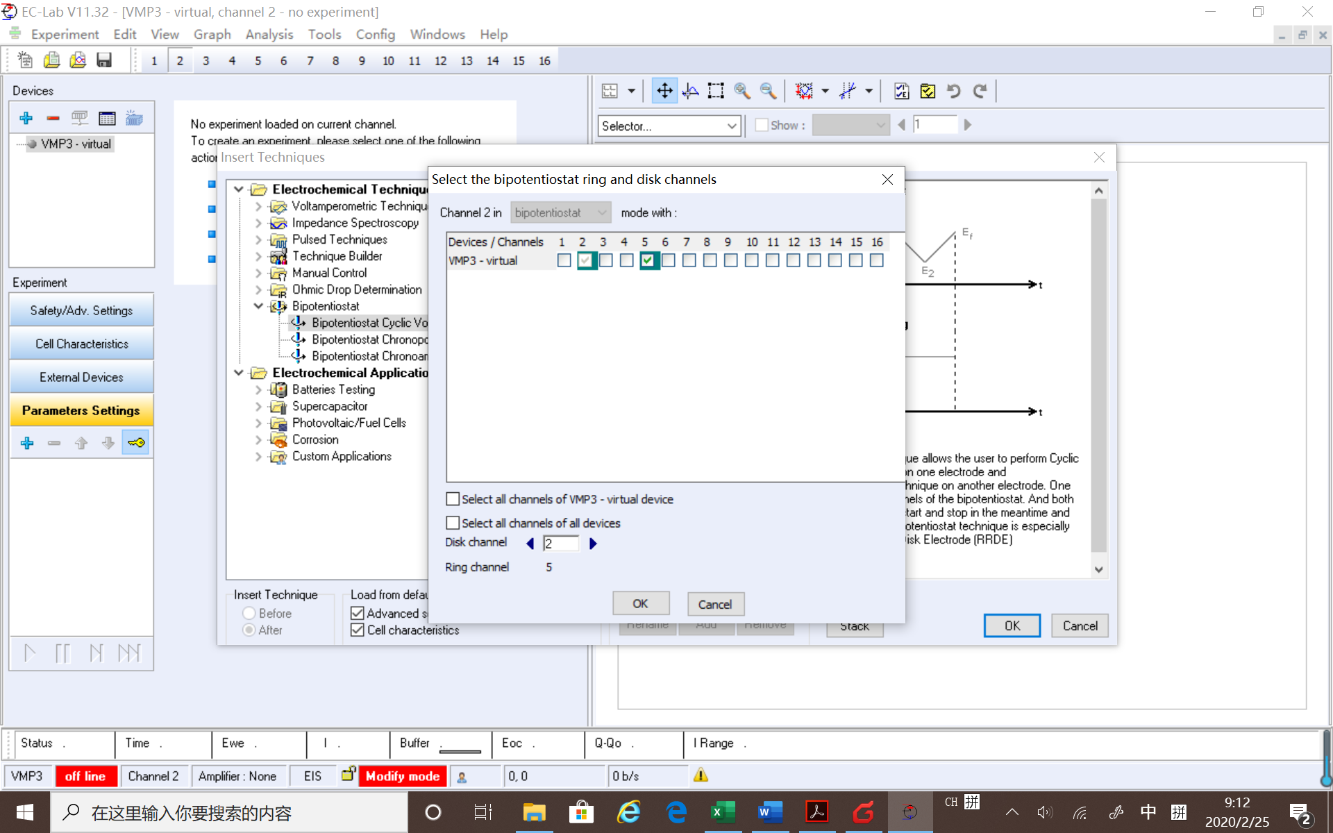
Task: Open Adobe Acrobat from the taskbar
Action: point(816,811)
